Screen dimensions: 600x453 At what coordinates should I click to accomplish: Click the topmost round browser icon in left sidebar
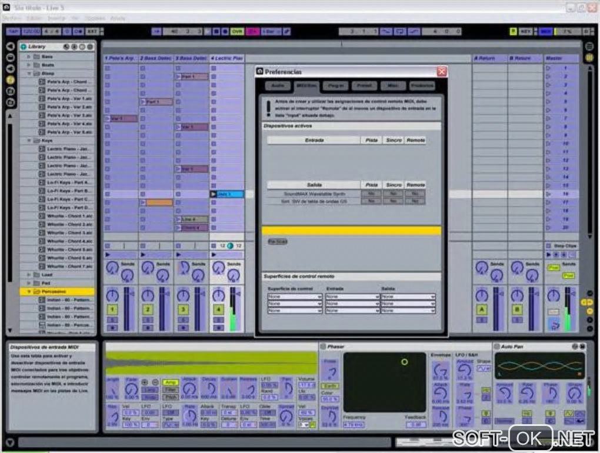[x=11, y=46]
